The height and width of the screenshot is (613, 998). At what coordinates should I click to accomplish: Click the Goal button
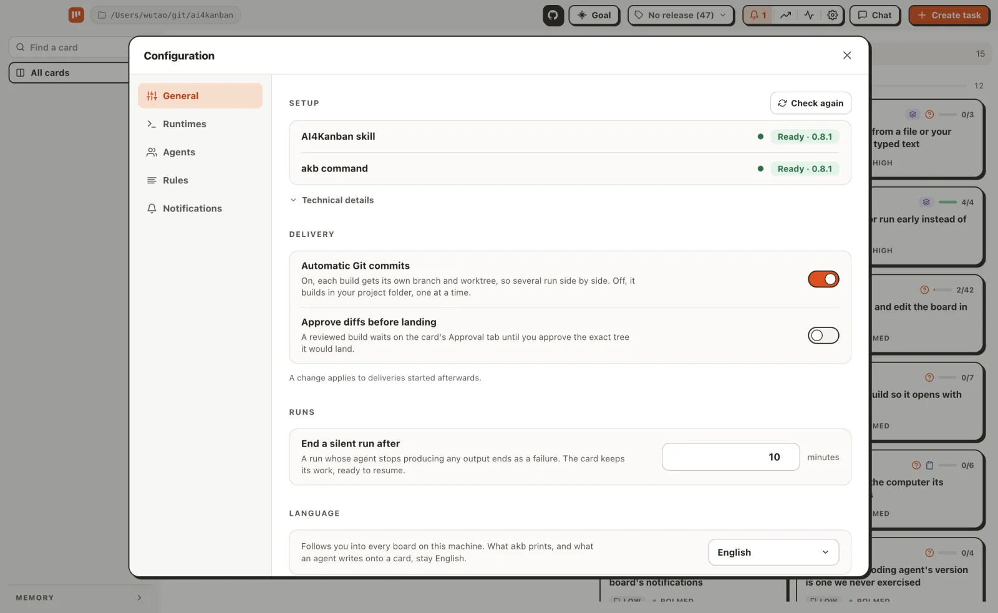[594, 15]
